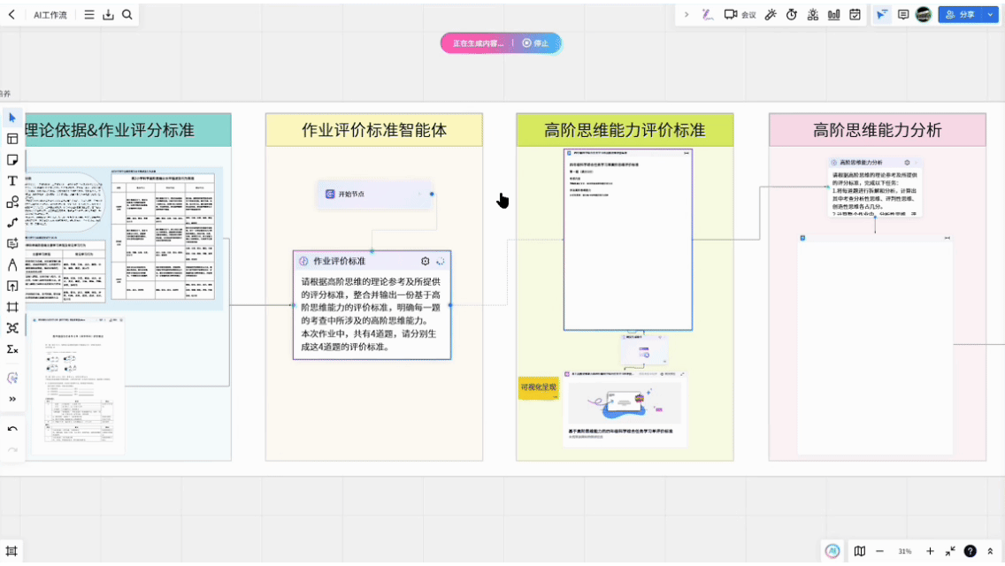Click the redo arrow
Screen dimensions: 1005x566
[12, 450]
